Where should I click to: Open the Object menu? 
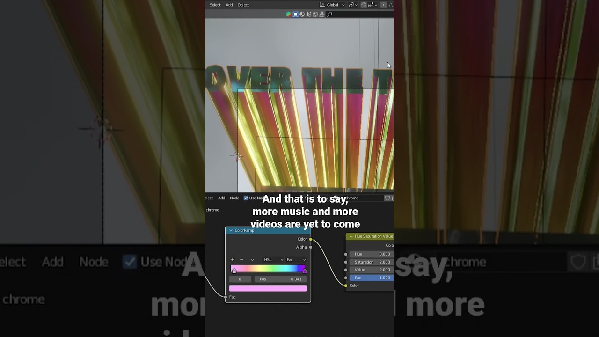tap(243, 5)
